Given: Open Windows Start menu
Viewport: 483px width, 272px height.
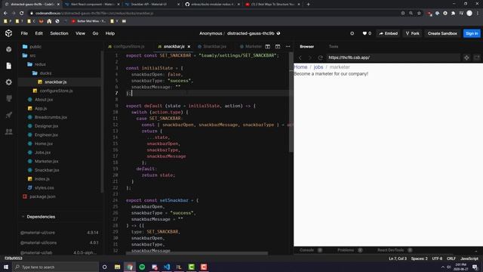Looking at the screenshot, I should pos(6,267).
